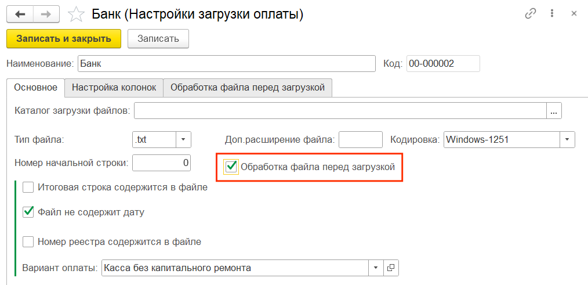Disable Обработка файла перед загрузкой checkbox
Viewport: 588px width, 285px height.
(x=231, y=167)
